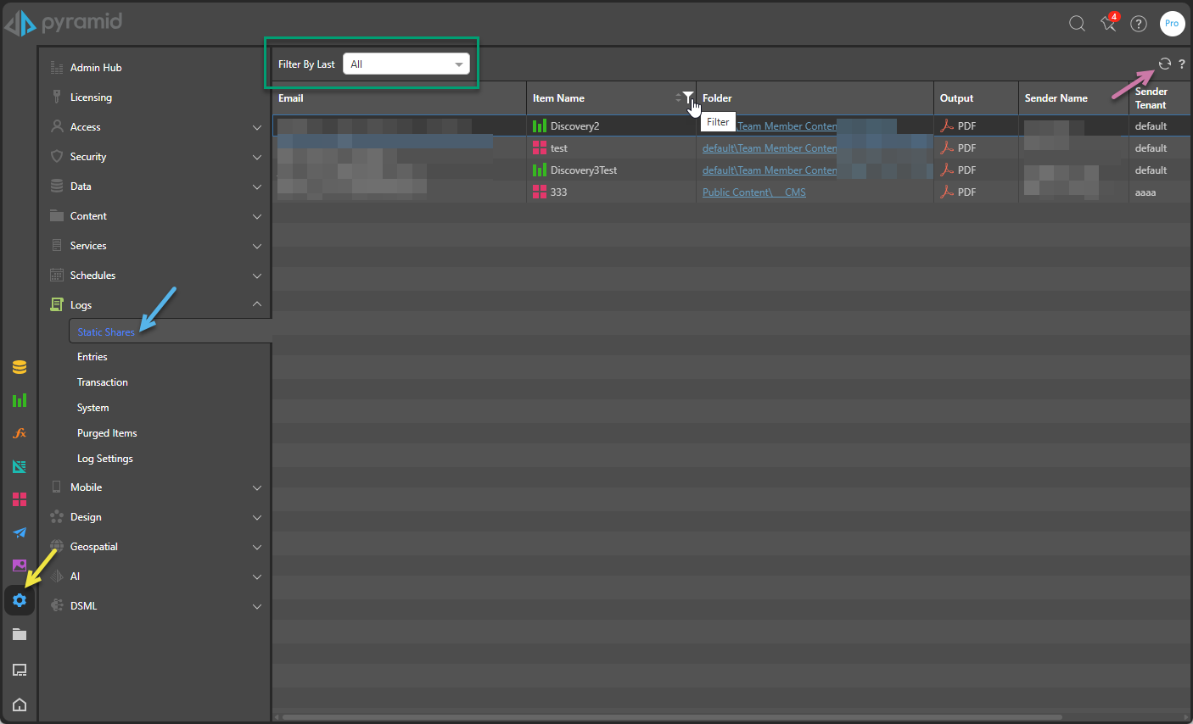Select Transaction under Logs

pyautogui.click(x=103, y=382)
